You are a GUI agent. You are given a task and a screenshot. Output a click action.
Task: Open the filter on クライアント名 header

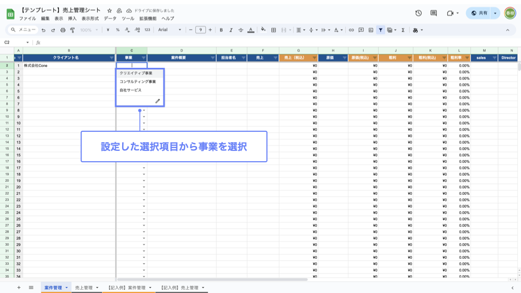pos(112,58)
